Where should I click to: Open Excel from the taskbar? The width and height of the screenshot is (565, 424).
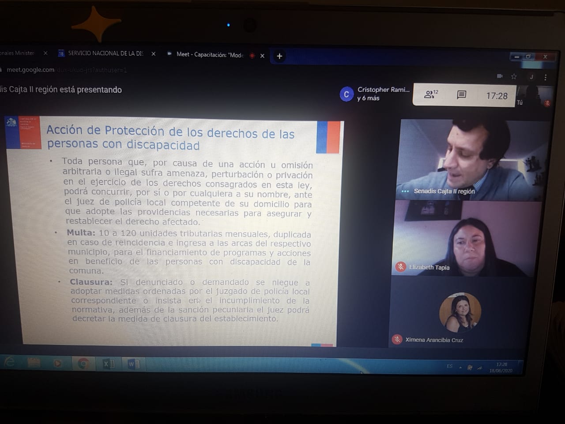click(108, 363)
